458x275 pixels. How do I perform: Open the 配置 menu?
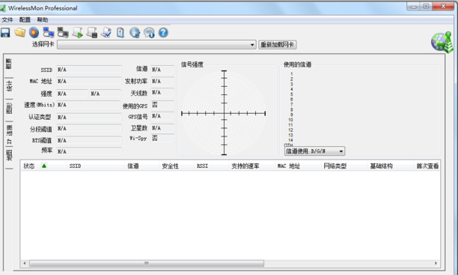[x=25, y=19]
